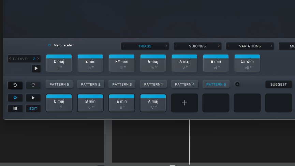Switch to PATTERN 3 tab
This screenshot has width=295, height=166.
(122, 85)
